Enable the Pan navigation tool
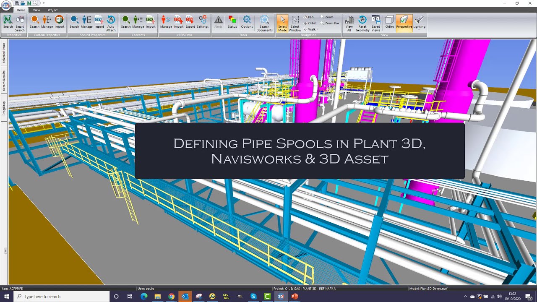 [x=308, y=17]
